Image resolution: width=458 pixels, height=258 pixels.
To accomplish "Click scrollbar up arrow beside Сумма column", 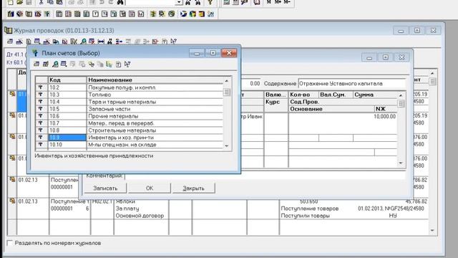I will (401, 95).
